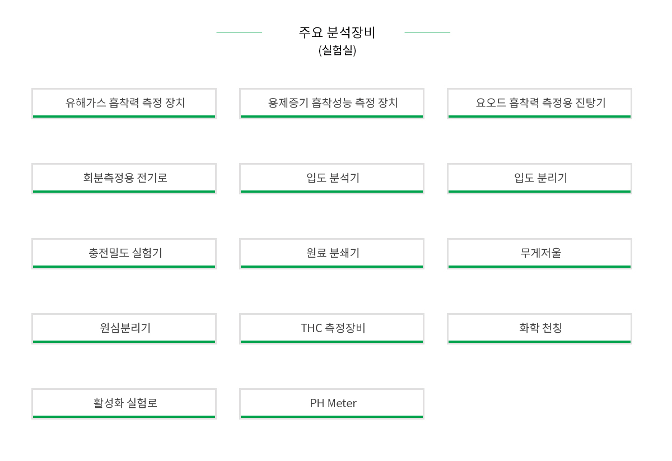Choose the 회분측정용 전기로 box

124,178
